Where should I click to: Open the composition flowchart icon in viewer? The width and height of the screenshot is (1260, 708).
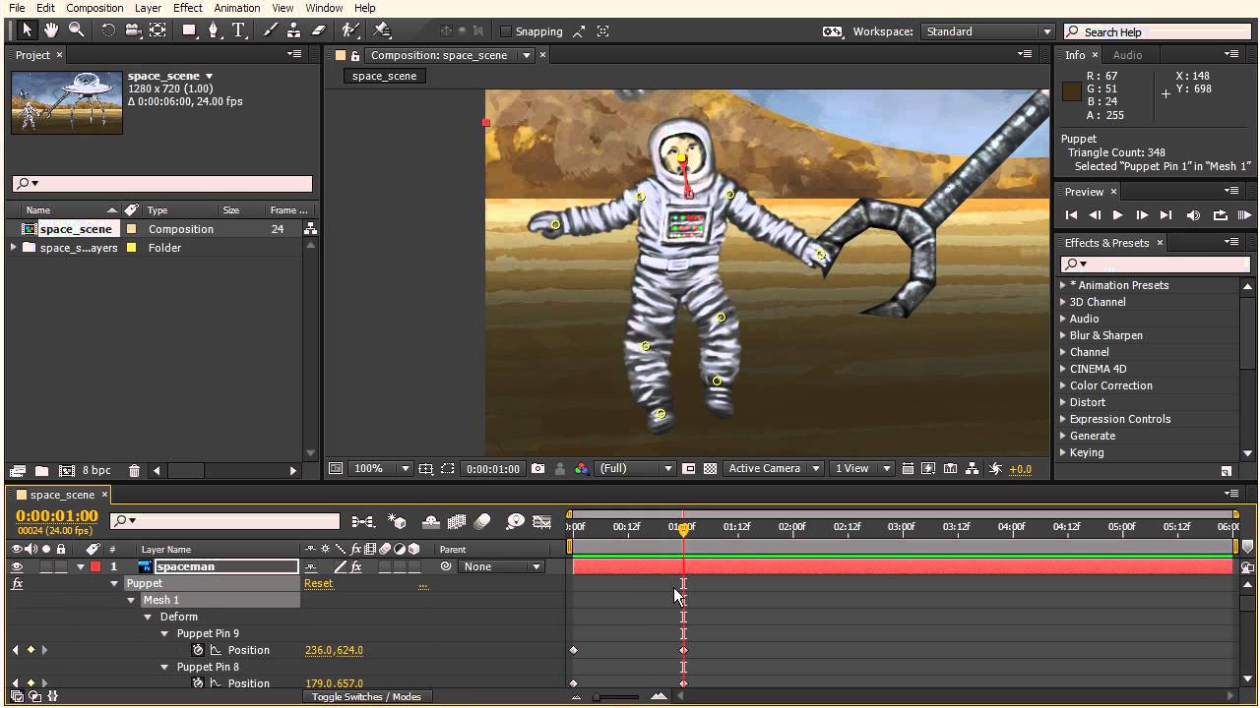coord(973,469)
